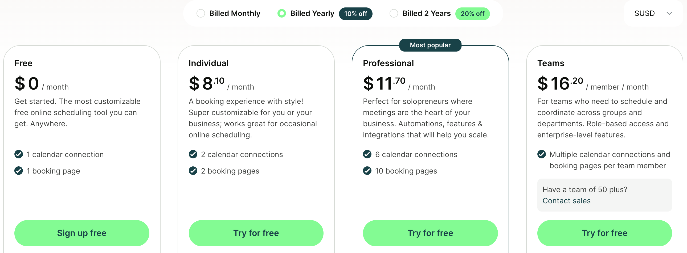Click the Most popular badge
The image size is (687, 253).
point(430,45)
